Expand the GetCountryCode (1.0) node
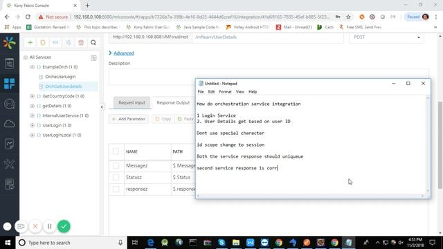This screenshot has width=443, height=249. click(x=32, y=96)
